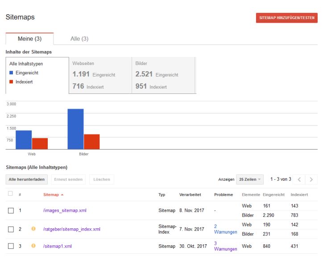Click the date 8. Nov. 2017

click(192, 210)
